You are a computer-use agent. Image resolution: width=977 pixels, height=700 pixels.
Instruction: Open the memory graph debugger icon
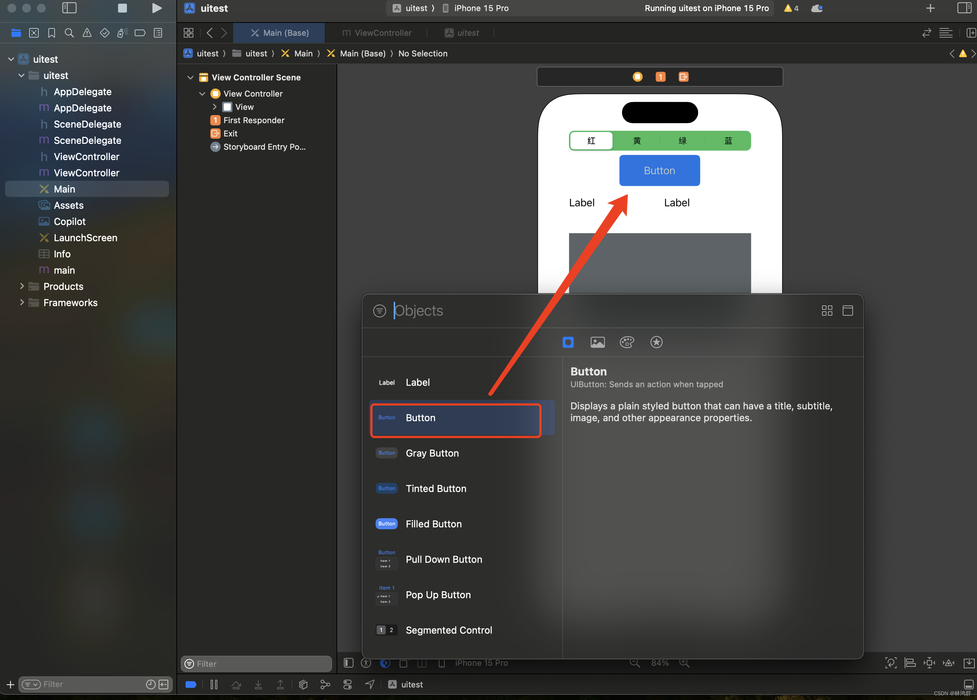[x=325, y=685]
